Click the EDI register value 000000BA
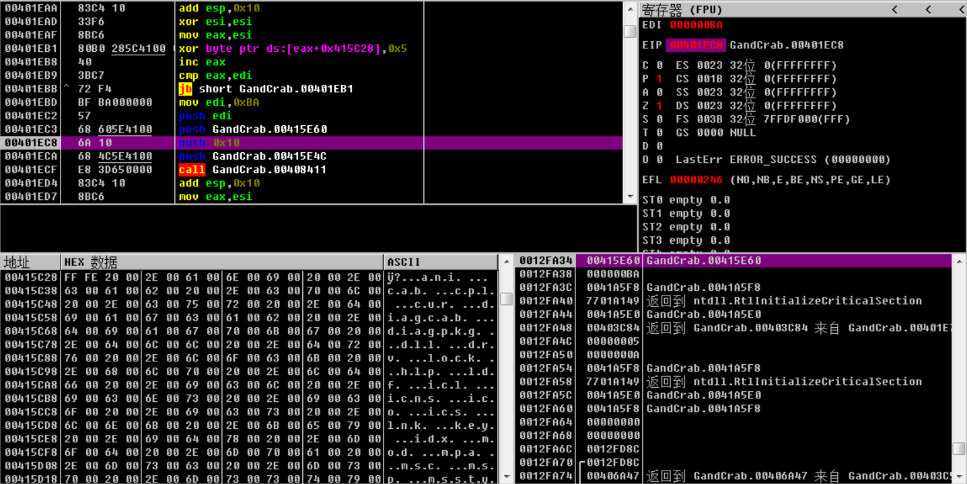 [x=696, y=25]
